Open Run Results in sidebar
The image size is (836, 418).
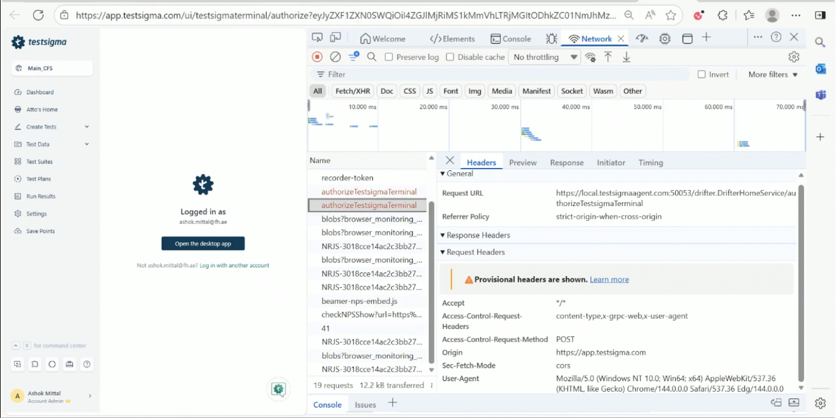coord(40,196)
